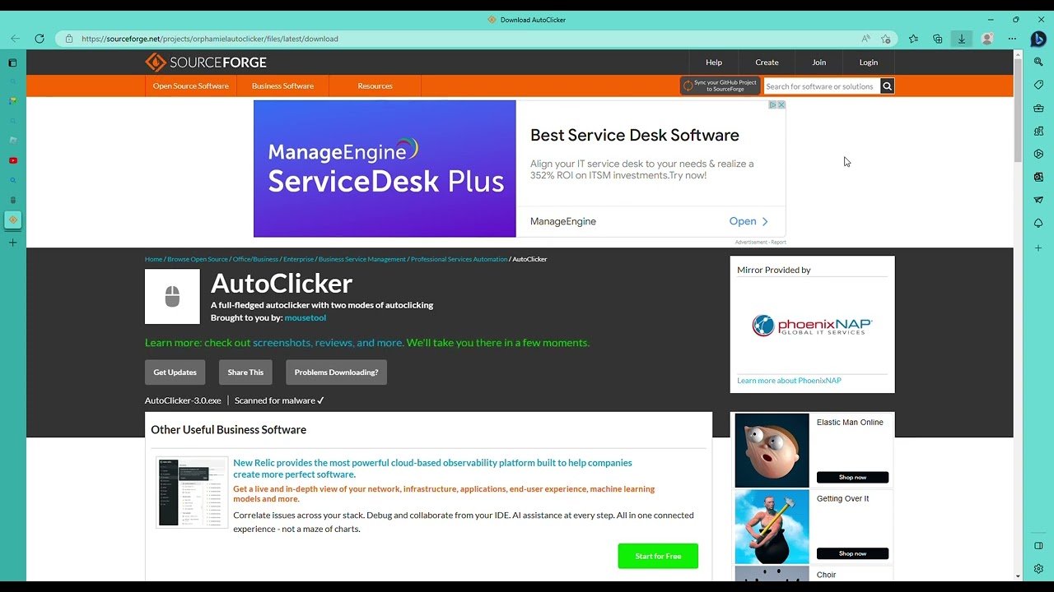Open the sidebar Games chess icon

tap(1038, 131)
